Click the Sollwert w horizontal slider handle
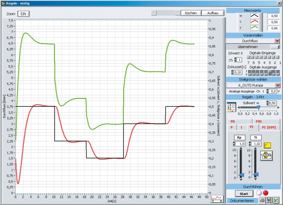Screen dimensions: 283x205 258,108
